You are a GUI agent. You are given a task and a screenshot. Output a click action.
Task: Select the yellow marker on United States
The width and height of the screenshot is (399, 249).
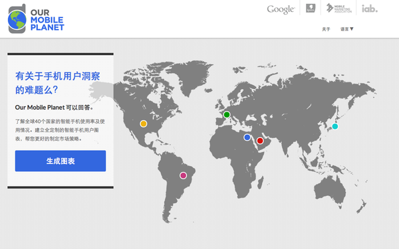click(x=144, y=124)
